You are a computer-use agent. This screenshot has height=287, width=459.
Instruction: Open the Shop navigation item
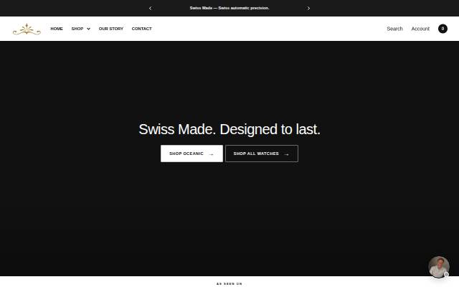click(x=77, y=29)
